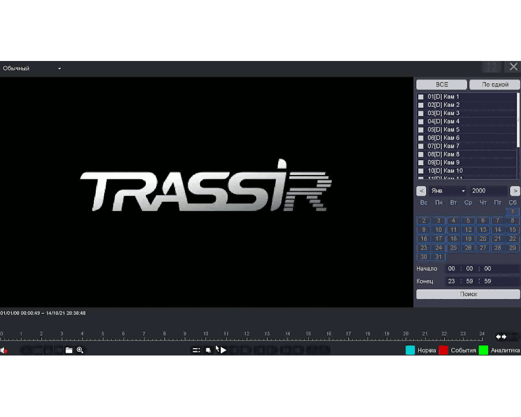521x417 pixels.
Task: Go to the previous month
Action: 421,191
